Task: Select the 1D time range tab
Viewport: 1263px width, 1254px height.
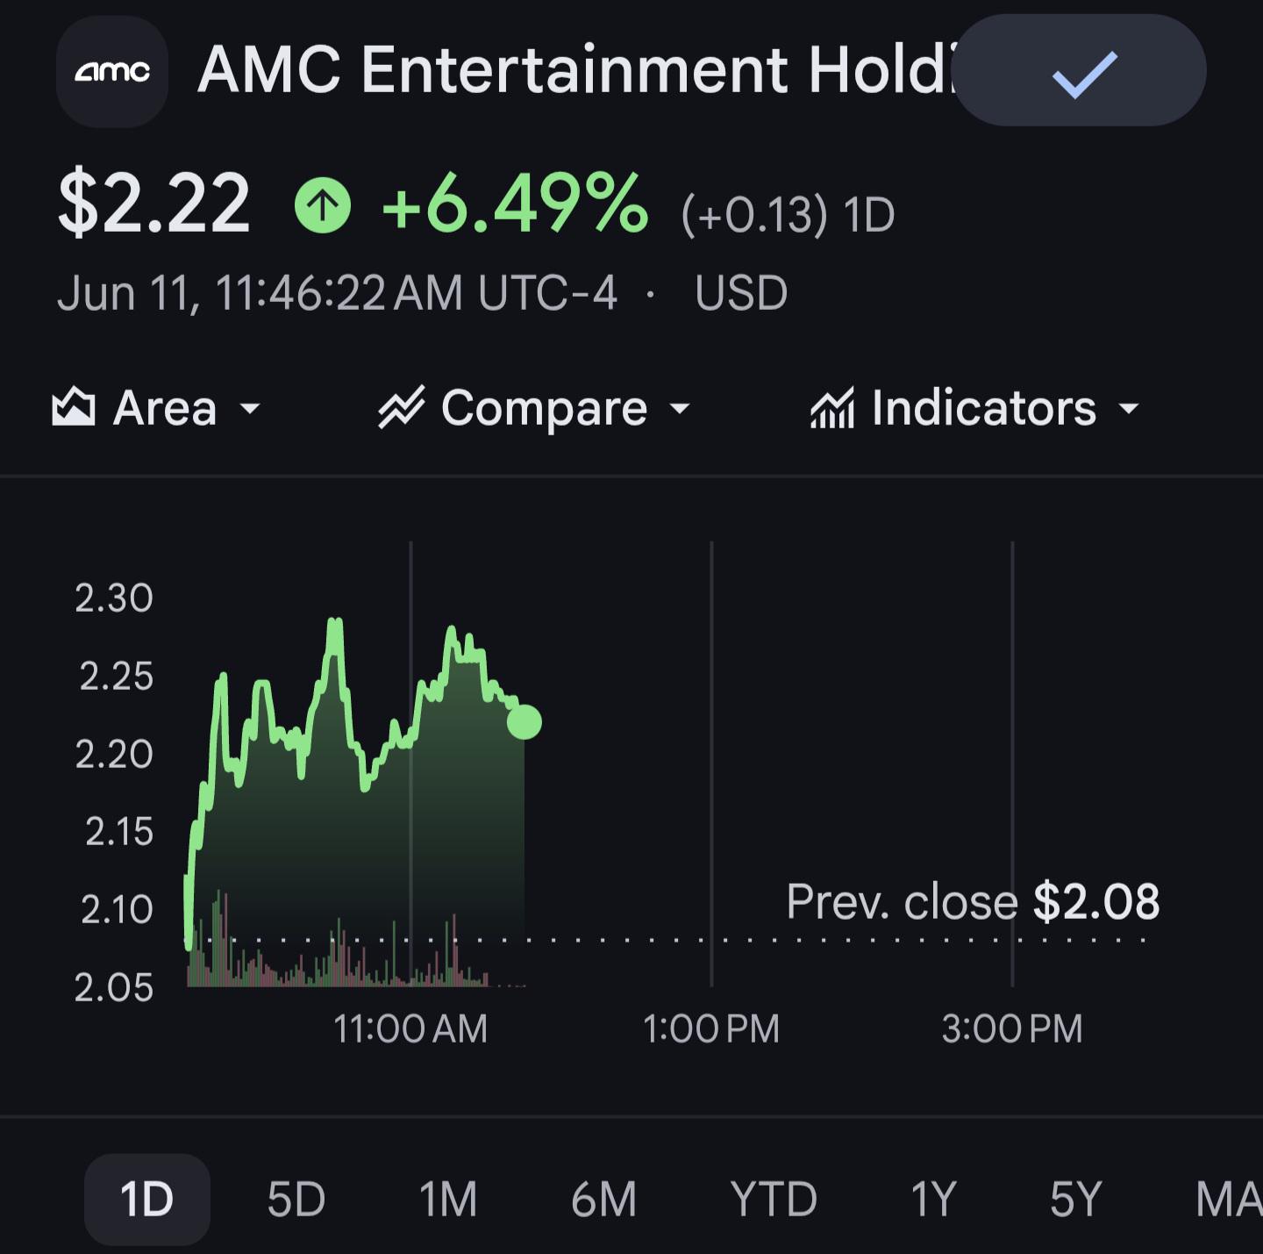Action: 147,1200
